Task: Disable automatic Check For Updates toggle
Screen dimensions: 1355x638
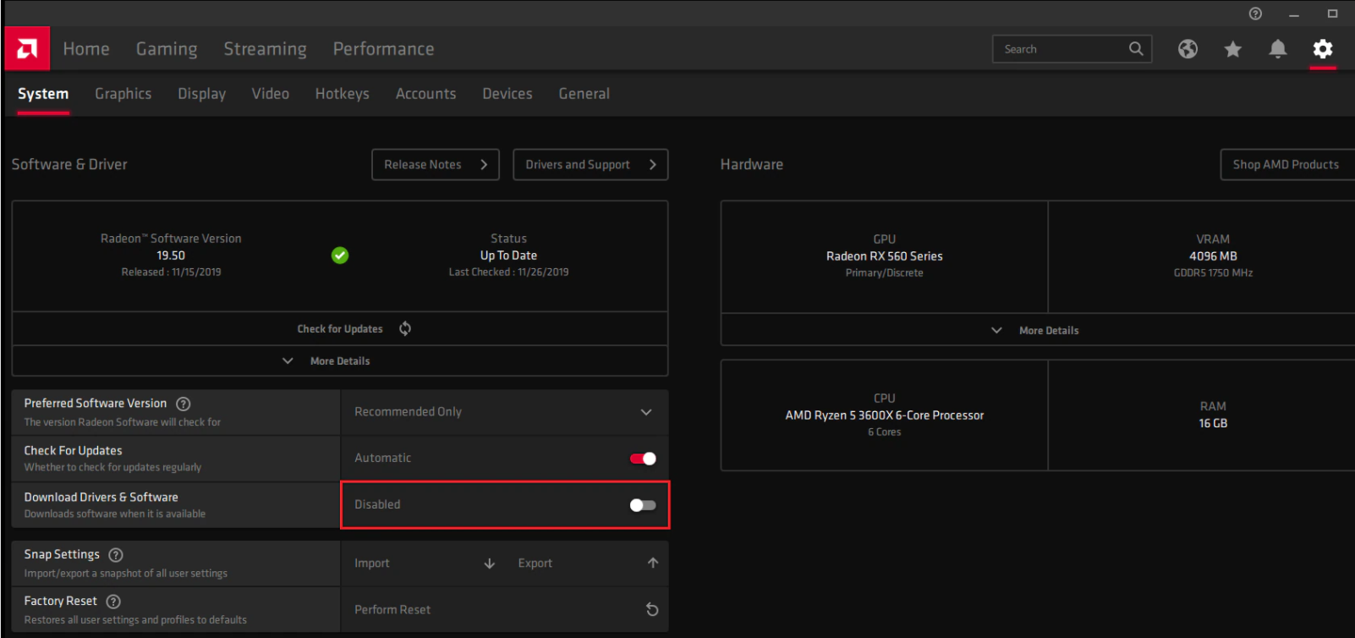Action: [643, 459]
